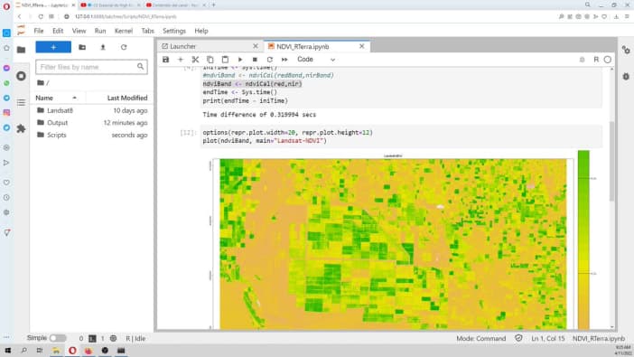The image size is (634, 357).
Task: Create a new folder in file browser
Action: 82,47
